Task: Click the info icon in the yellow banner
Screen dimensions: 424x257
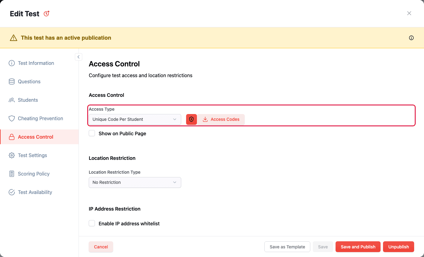Action: pos(411,38)
